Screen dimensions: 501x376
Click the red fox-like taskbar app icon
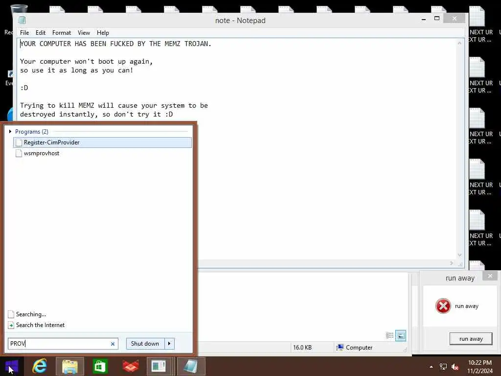pos(131,366)
